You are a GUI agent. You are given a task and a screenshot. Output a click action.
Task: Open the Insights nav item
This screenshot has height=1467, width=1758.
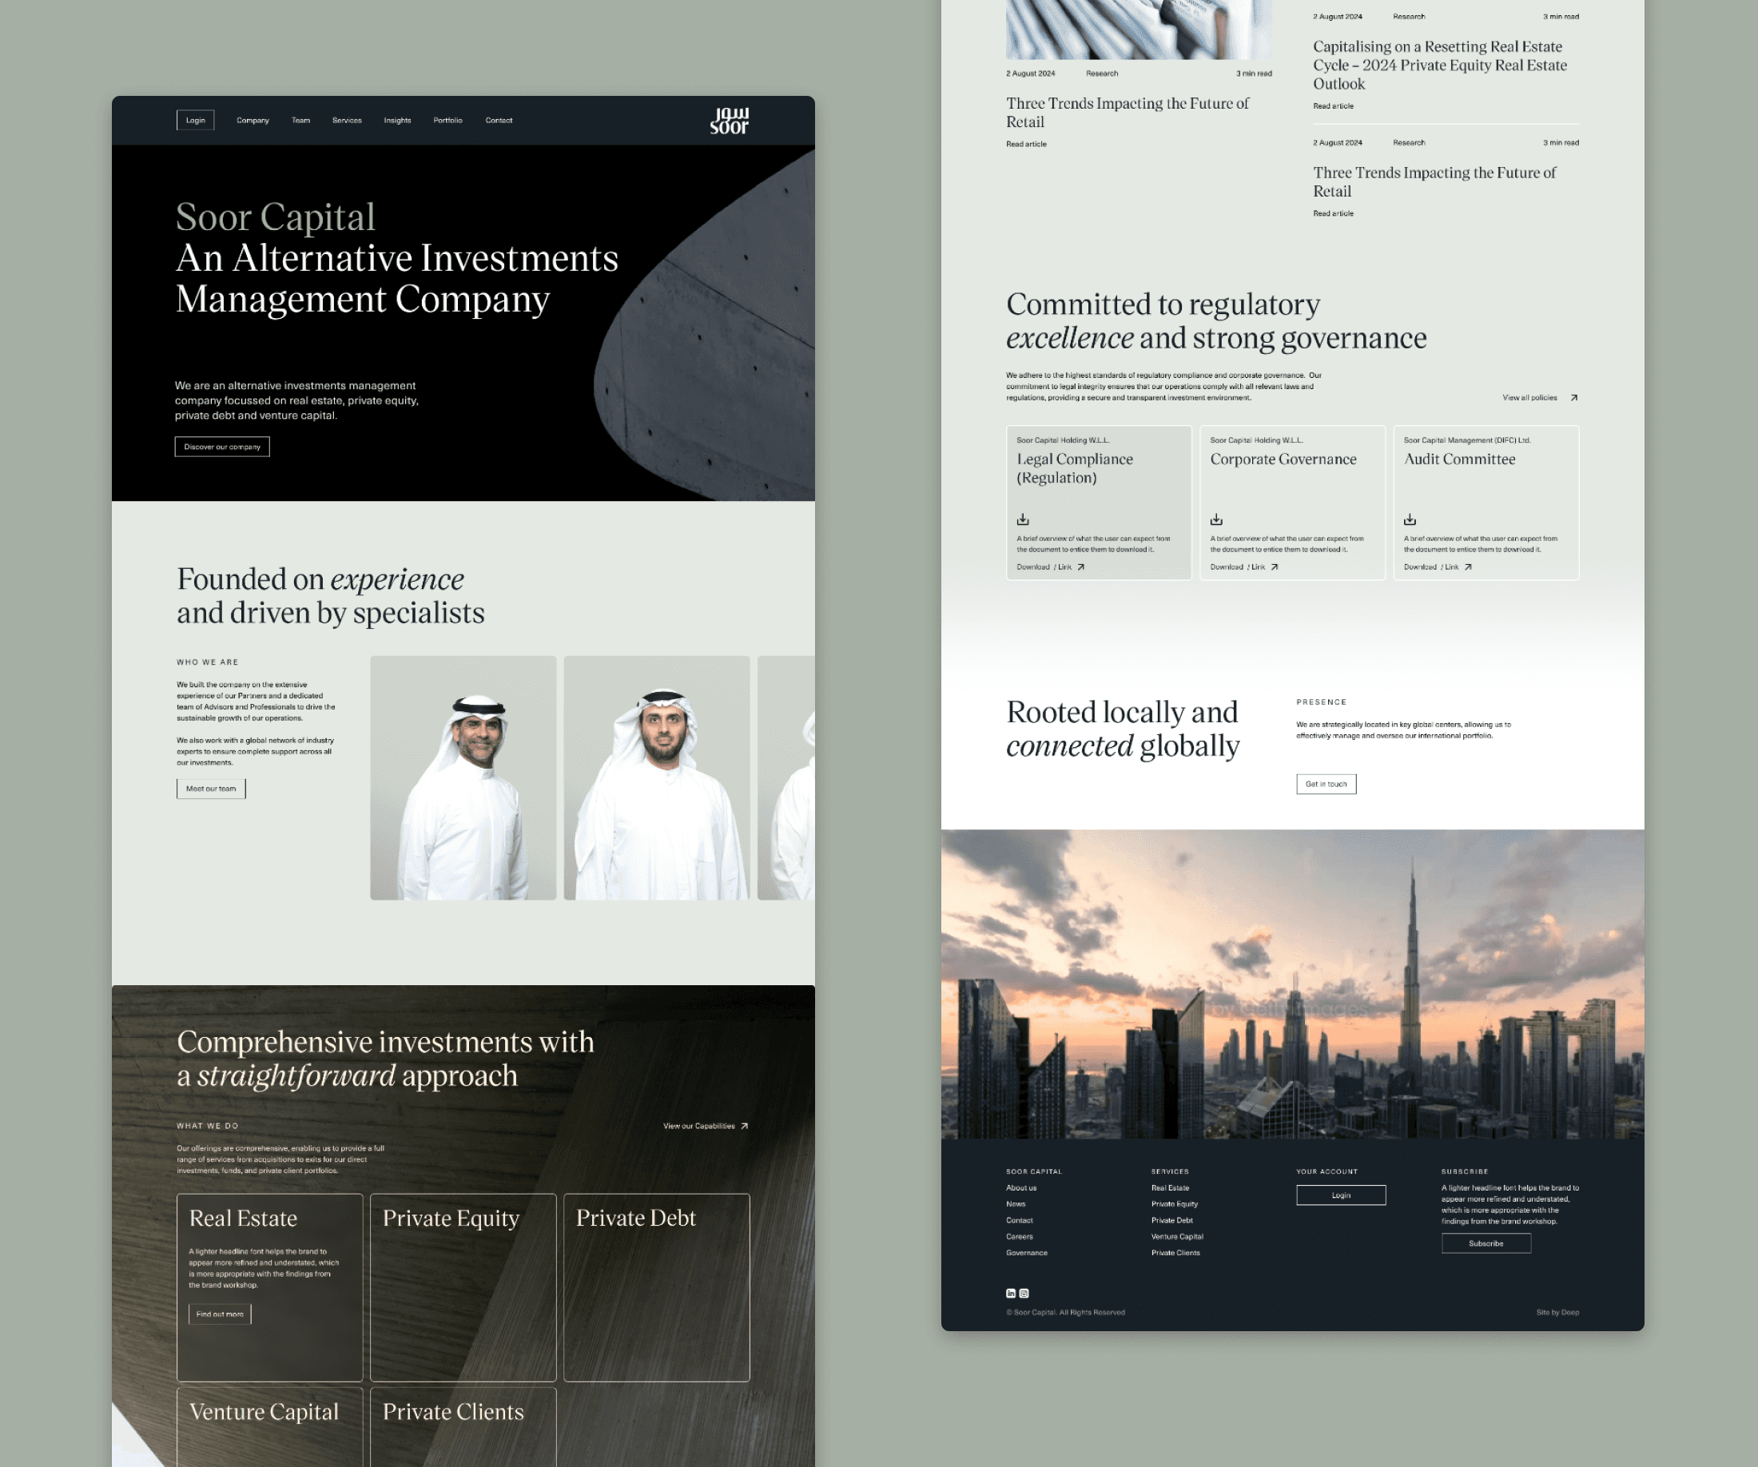398,121
